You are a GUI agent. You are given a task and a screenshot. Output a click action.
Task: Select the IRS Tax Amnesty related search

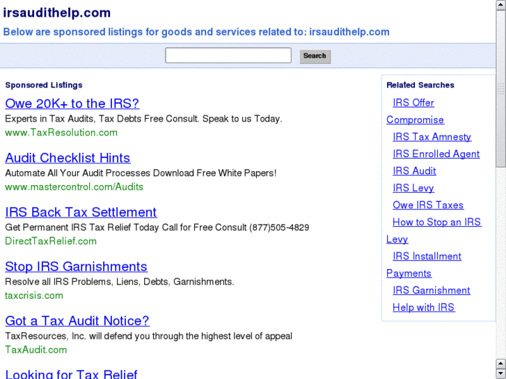tap(432, 137)
